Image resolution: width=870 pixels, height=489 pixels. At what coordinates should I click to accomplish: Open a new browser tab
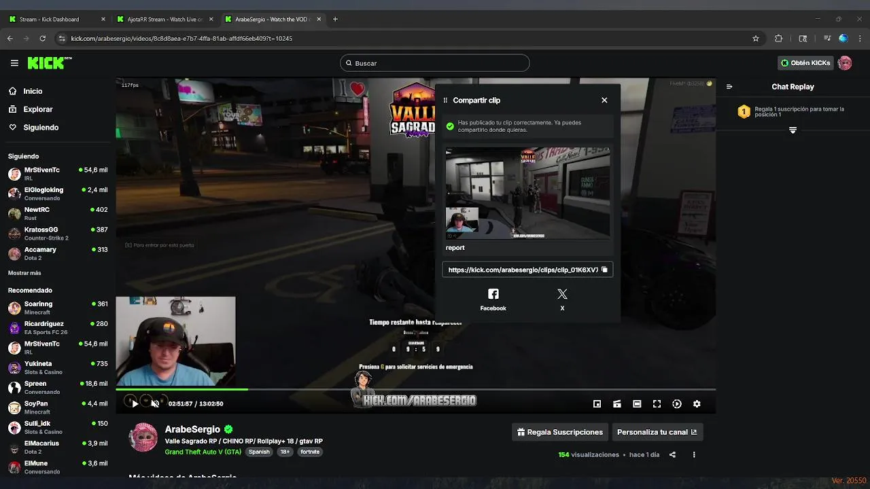pyautogui.click(x=335, y=19)
